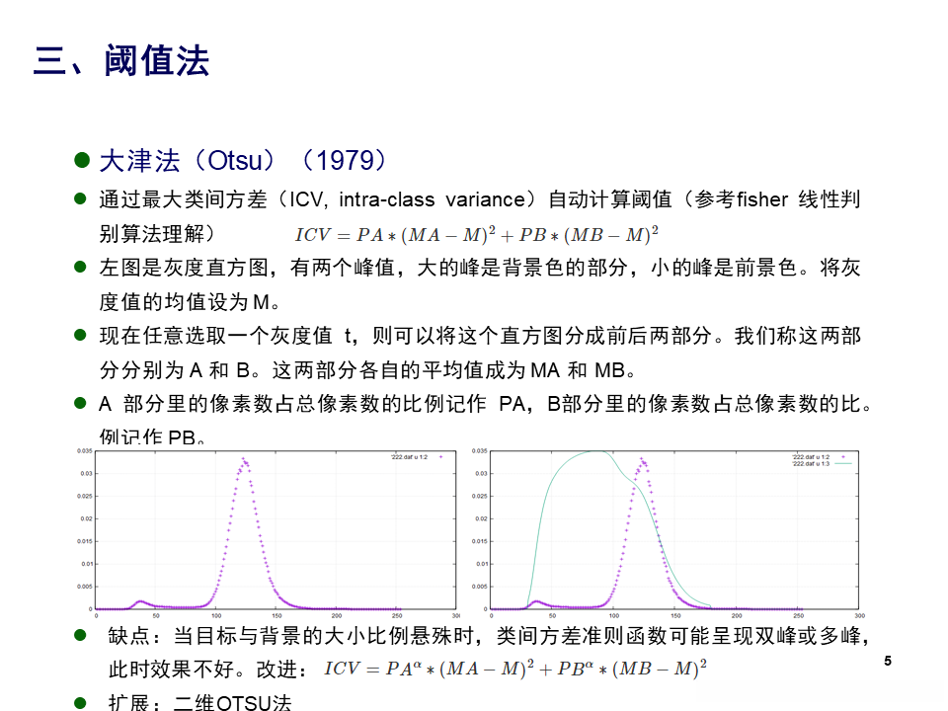Click the bullet before 左图是灰度直方图
The width and height of the screenshot is (948, 711).
coord(80,267)
